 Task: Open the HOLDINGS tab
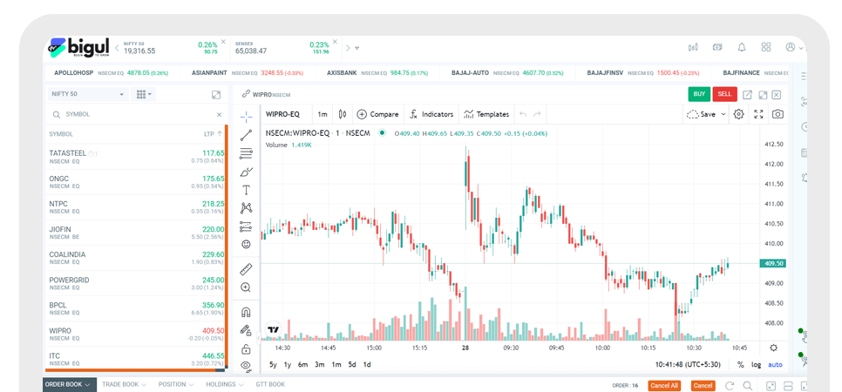[x=225, y=384]
